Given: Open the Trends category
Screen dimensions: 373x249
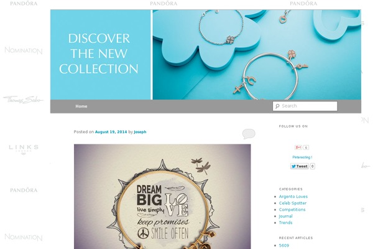Looking at the screenshot, I should click(x=285, y=223).
